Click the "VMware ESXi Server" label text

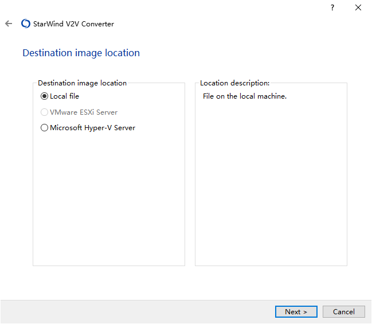84,112
